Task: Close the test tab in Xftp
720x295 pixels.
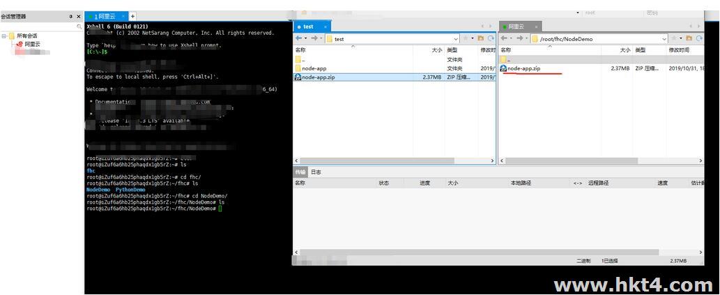Action: tap(325, 27)
